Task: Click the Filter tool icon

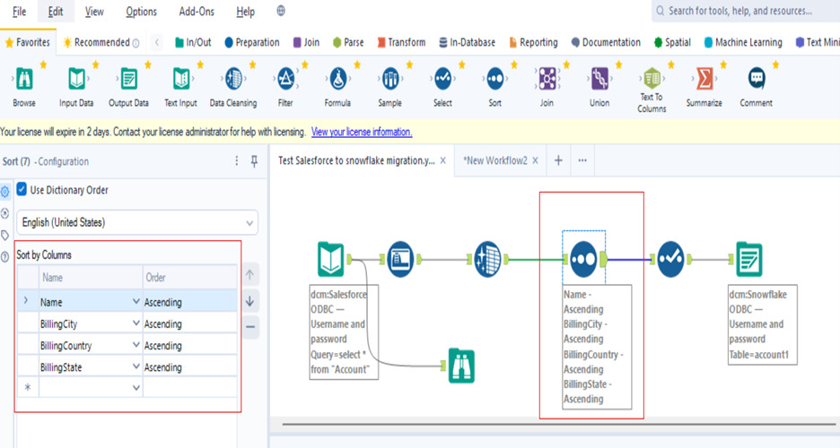Action: pyautogui.click(x=285, y=80)
